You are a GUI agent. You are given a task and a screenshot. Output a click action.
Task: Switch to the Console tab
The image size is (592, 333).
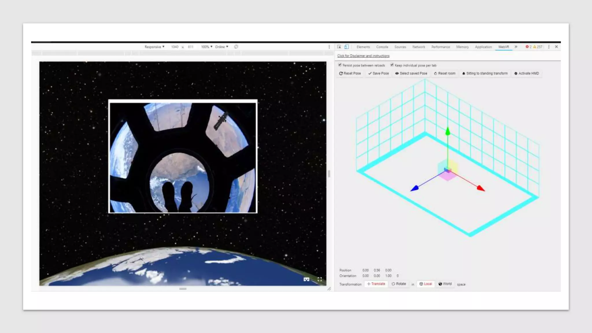click(x=382, y=47)
